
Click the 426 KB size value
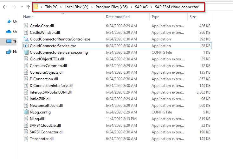pos(205,26)
